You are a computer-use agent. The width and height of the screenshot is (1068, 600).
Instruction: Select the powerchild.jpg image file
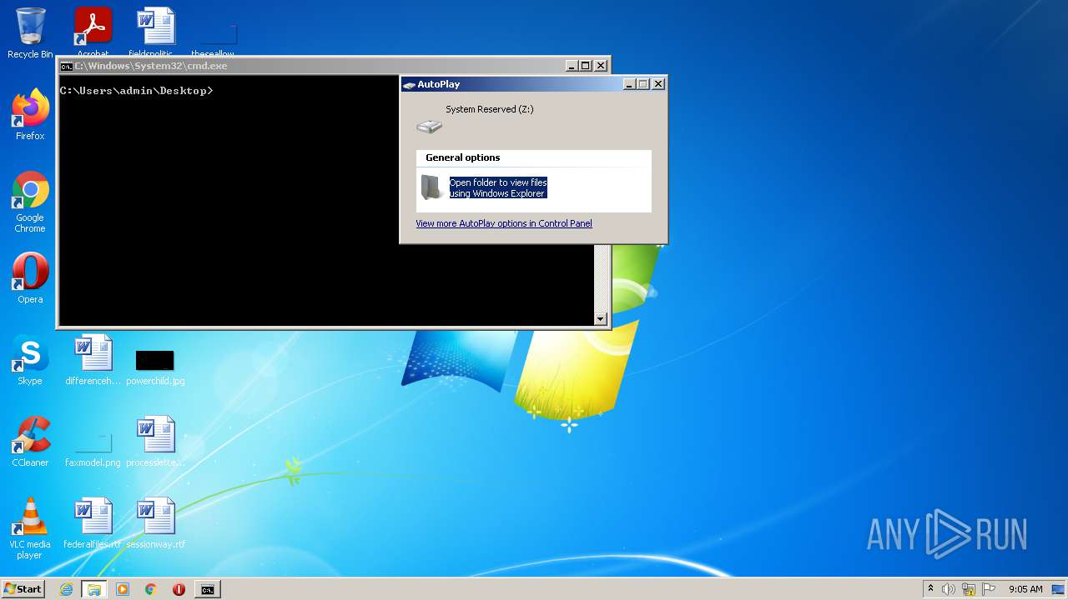(x=155, y=367)
